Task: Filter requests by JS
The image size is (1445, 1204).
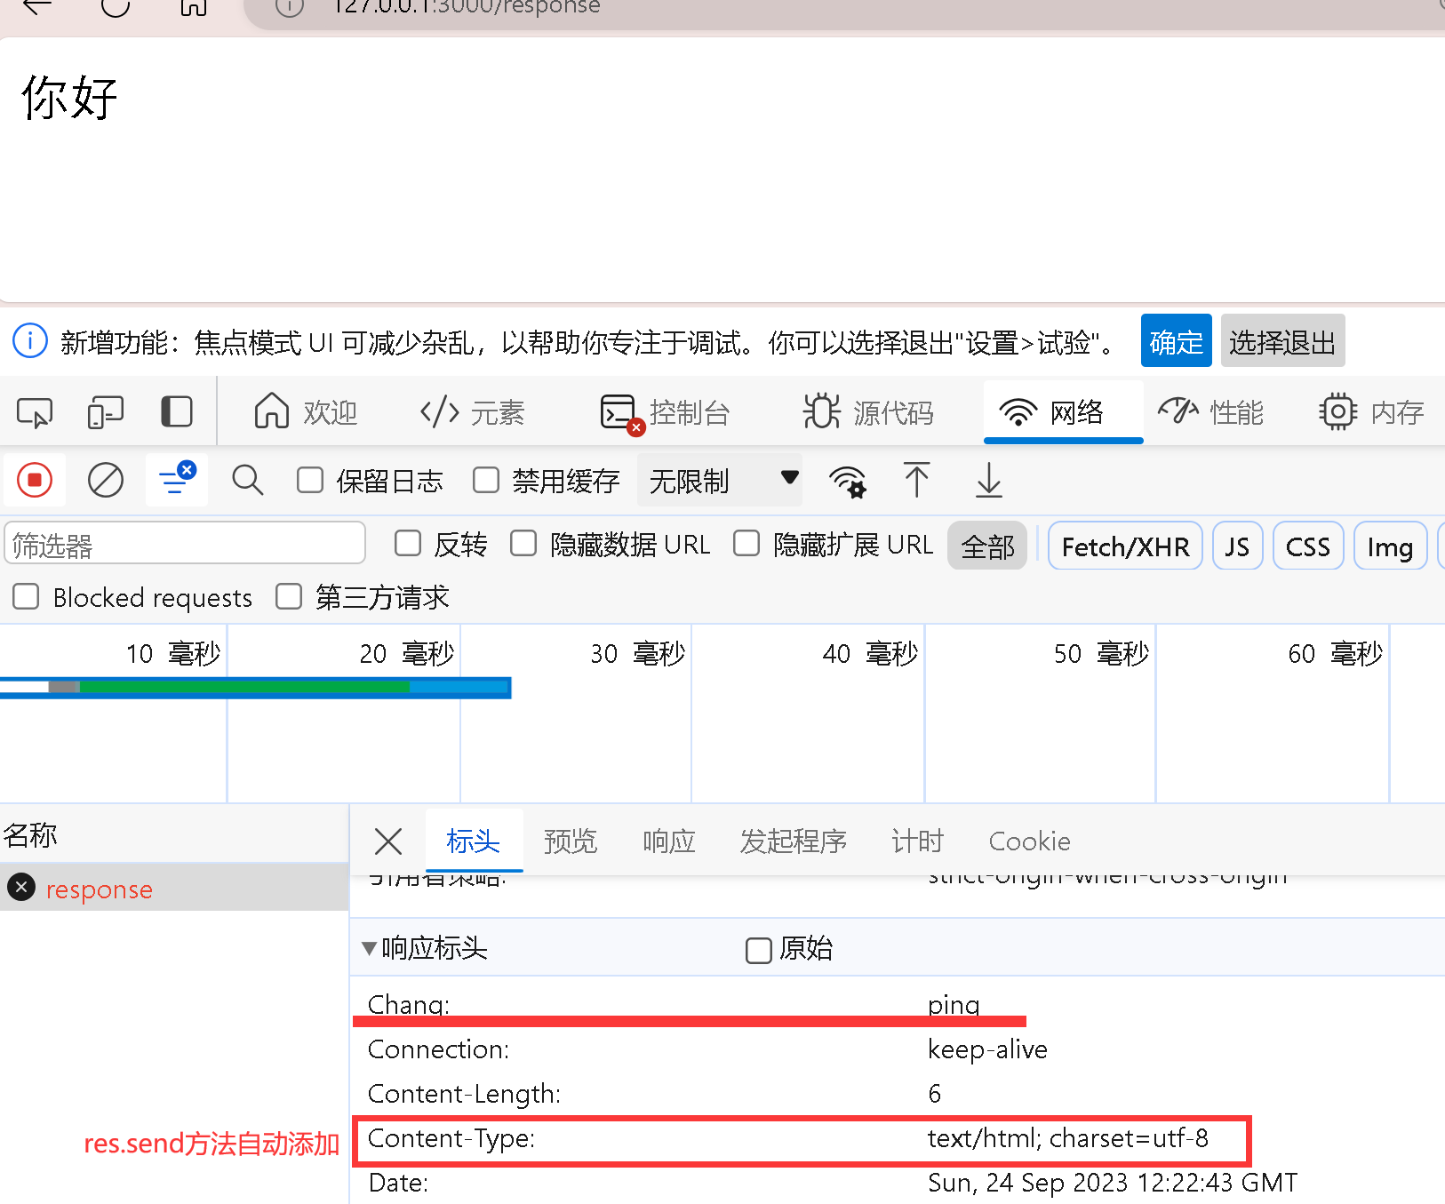Action: click(1237, 546)
